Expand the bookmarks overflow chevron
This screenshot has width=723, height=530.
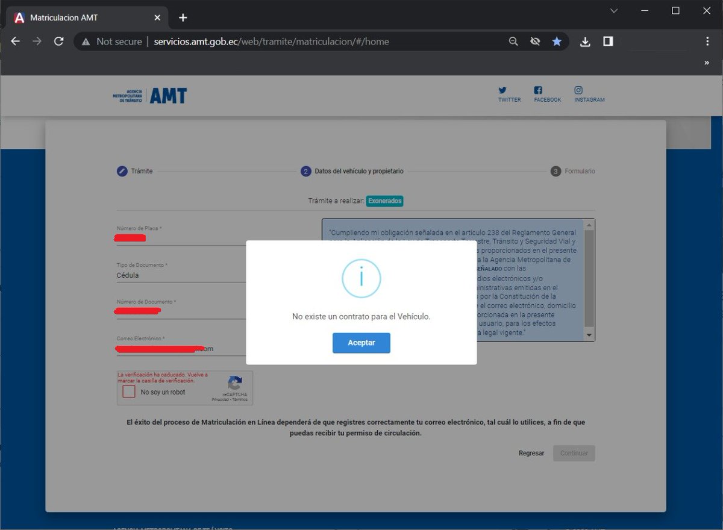[707, 63]
